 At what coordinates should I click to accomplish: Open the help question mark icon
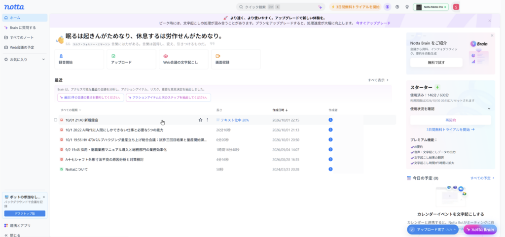[397, 7]
